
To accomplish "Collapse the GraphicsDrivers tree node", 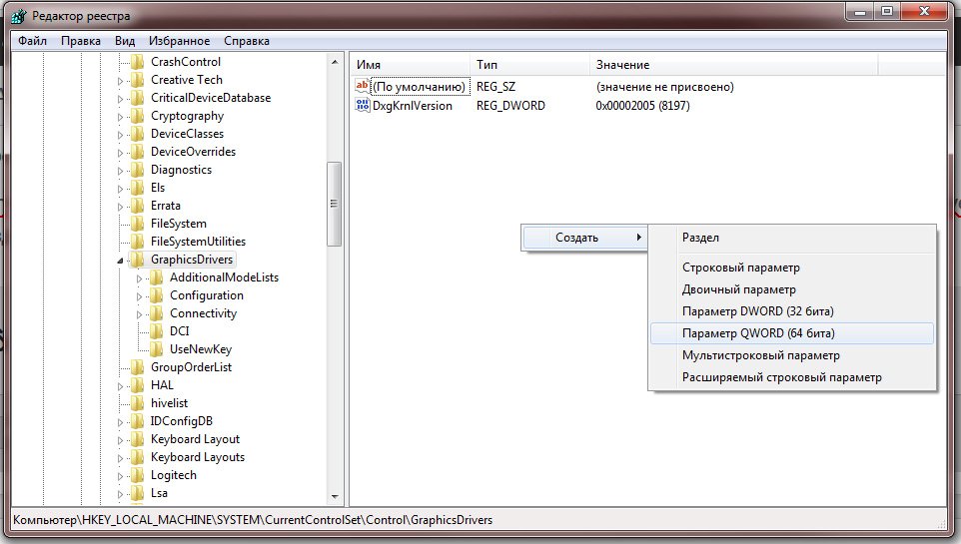I will [x=122, y=261].
